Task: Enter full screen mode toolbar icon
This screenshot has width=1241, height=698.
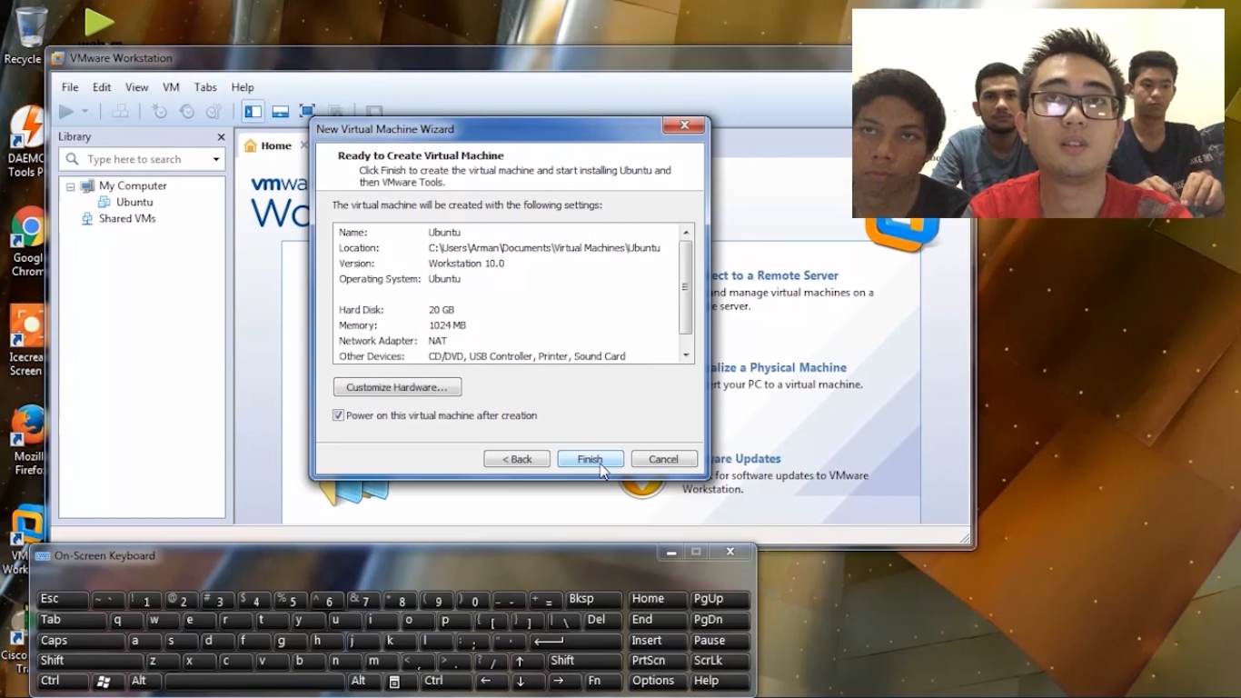Action: point(307,111)
